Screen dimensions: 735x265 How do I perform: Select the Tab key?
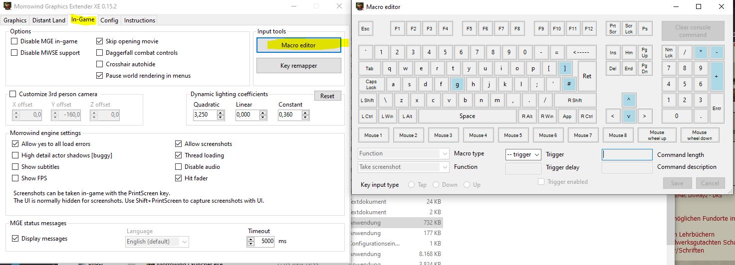point(369,69)
